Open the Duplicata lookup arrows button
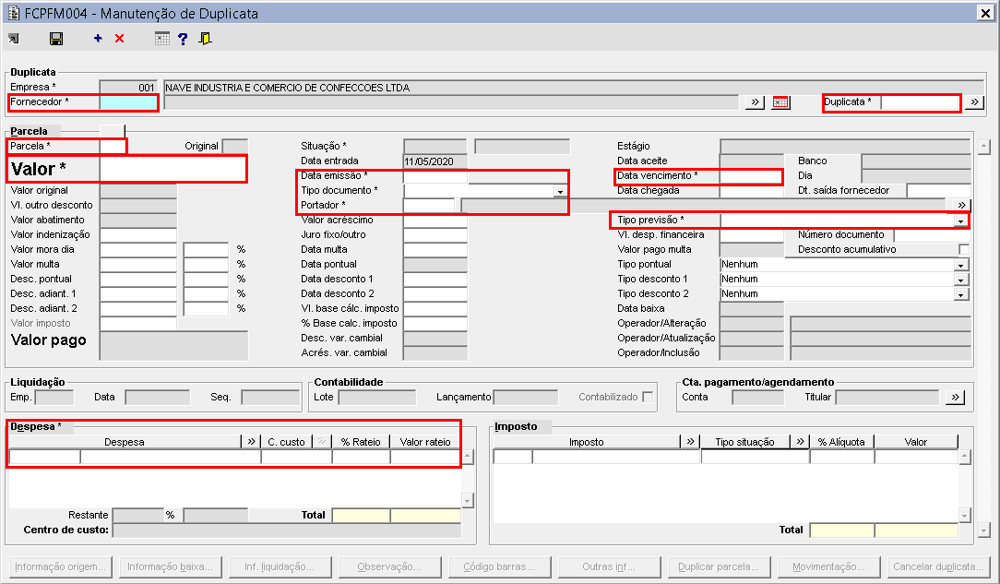Image resolution: width=1000 pixels, height=584 pixels. 974,102
